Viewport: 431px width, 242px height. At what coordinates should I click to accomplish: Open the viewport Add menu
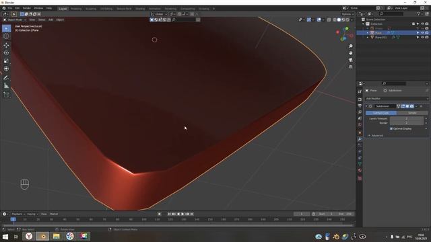tap(51, 19)
